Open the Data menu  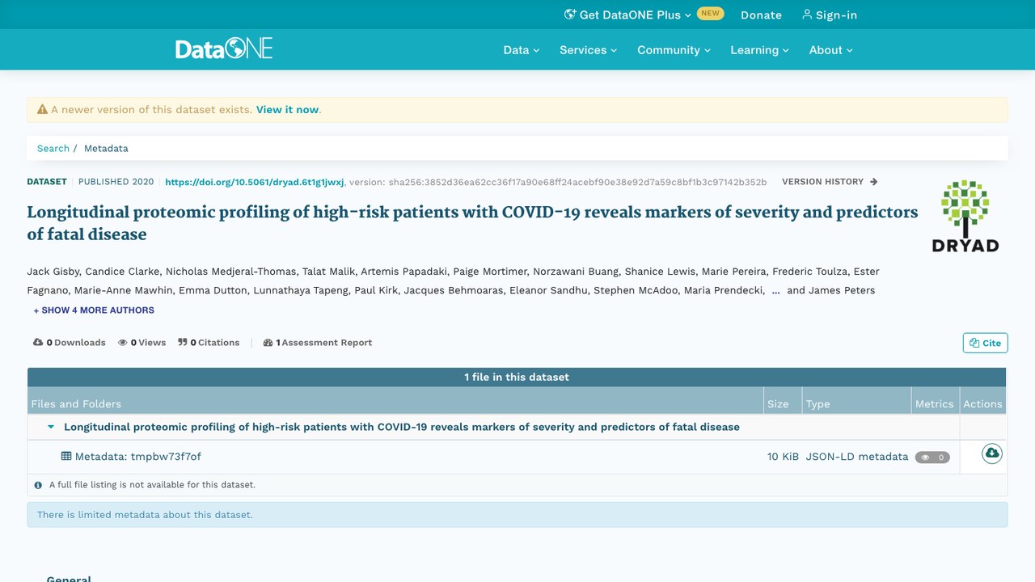pyautogui.click(x=522, y=50)
